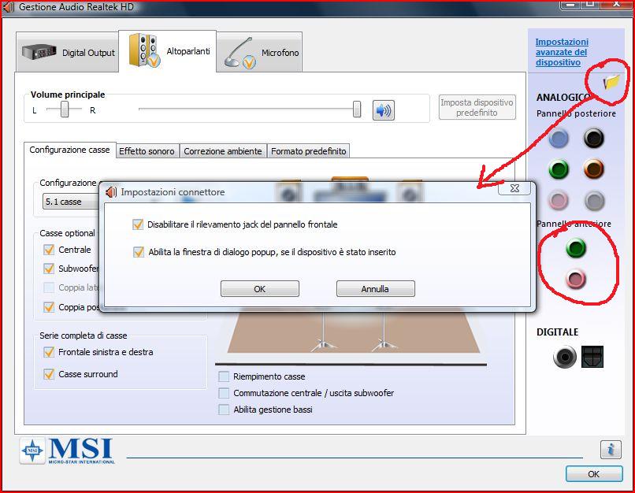
Task: Switch to the Microfono tab
Action: pos(260,53)
